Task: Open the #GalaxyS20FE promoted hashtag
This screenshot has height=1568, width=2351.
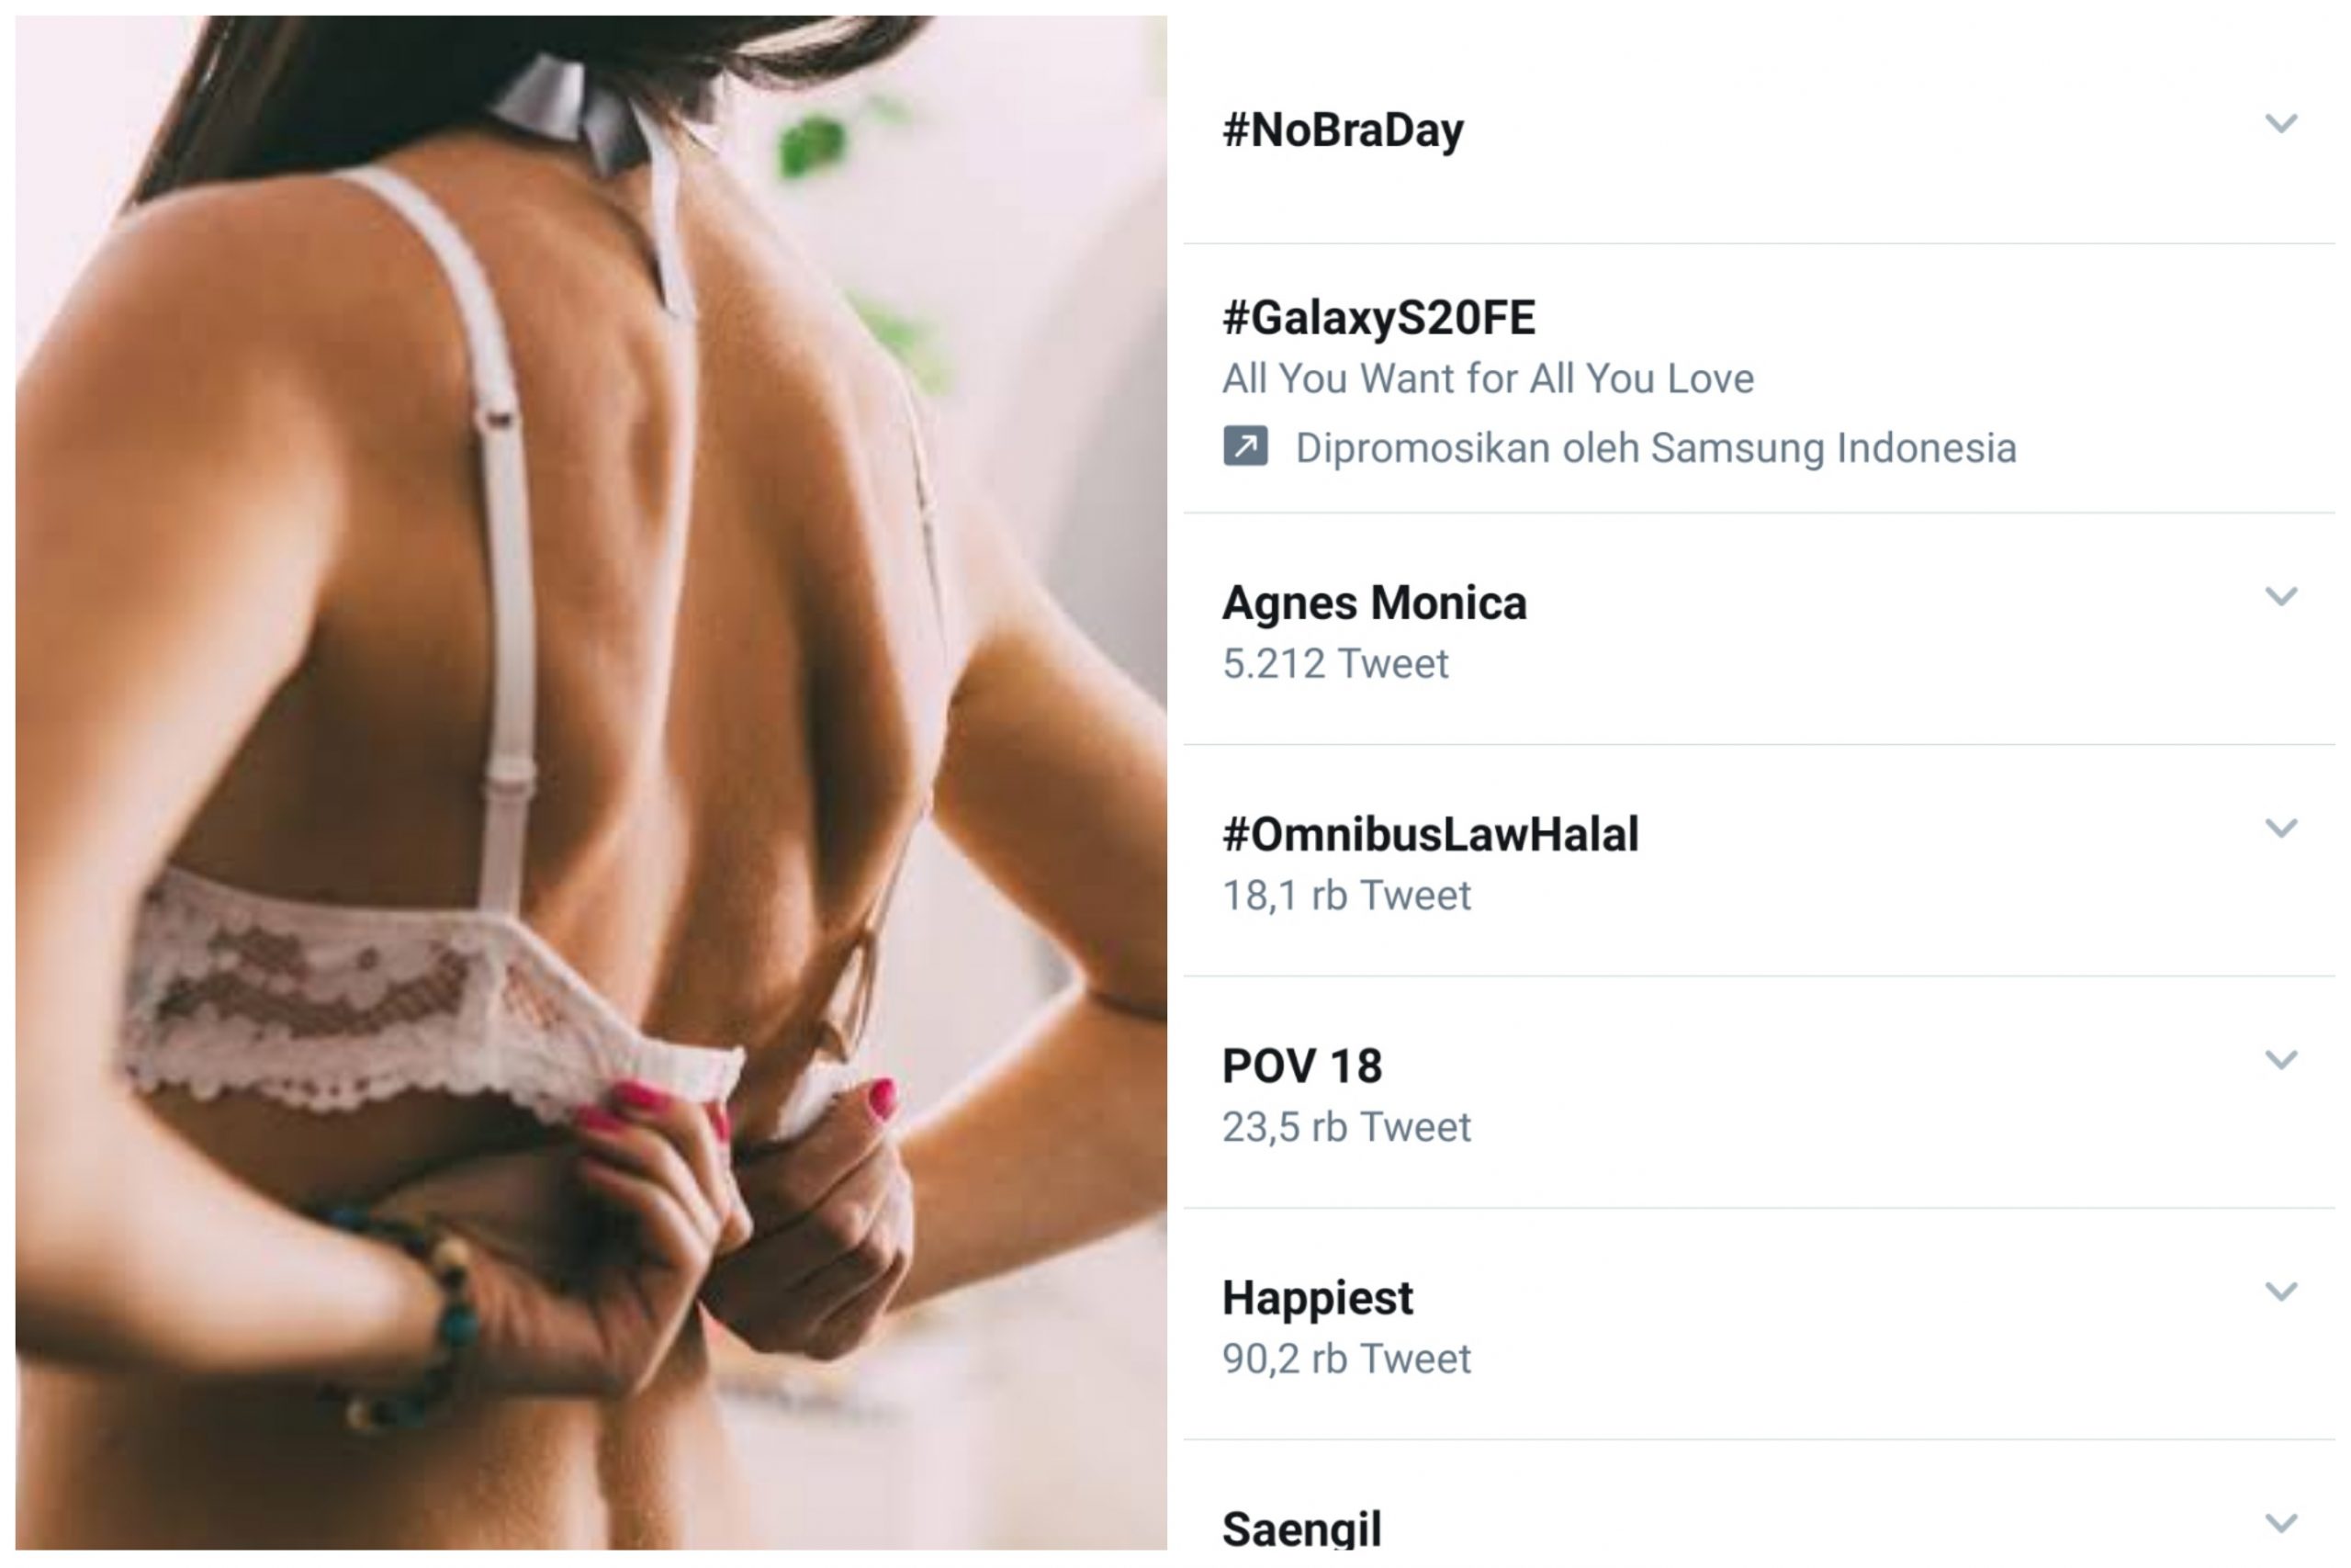Action: click(x=1378, y=318)
